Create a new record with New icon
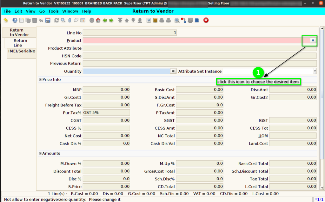The width and height of the screenshot is (325, 202). point(22,20)
